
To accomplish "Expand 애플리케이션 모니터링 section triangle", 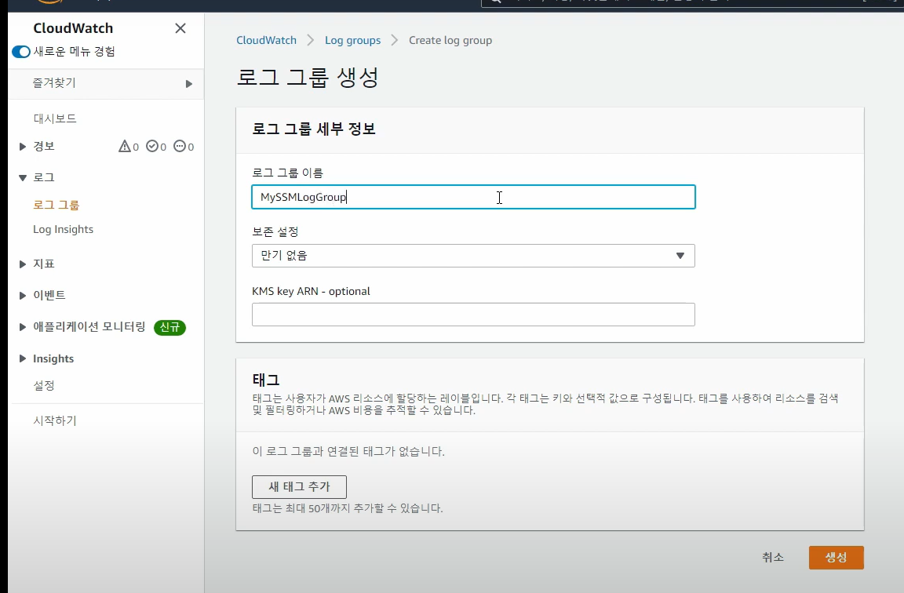I will 23,327.
